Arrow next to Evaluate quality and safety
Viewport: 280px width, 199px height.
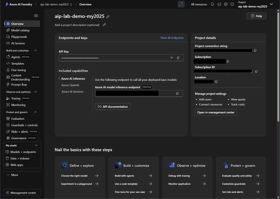pyautogui.click(x=258, y=176)
